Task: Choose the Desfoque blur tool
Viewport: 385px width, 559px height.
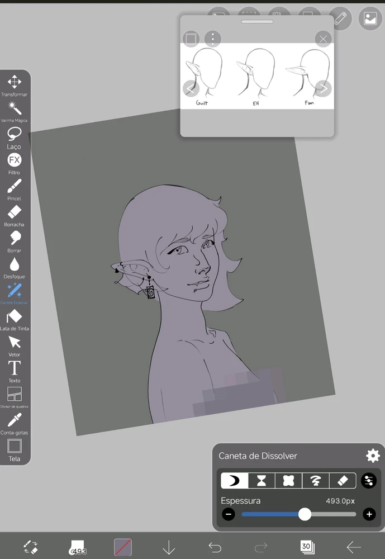Action: click(15, 268)
